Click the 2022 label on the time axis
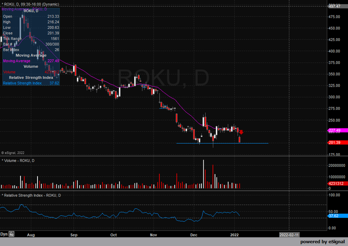The width and height of the screenshot is (348, 246). tap(234, 235)
